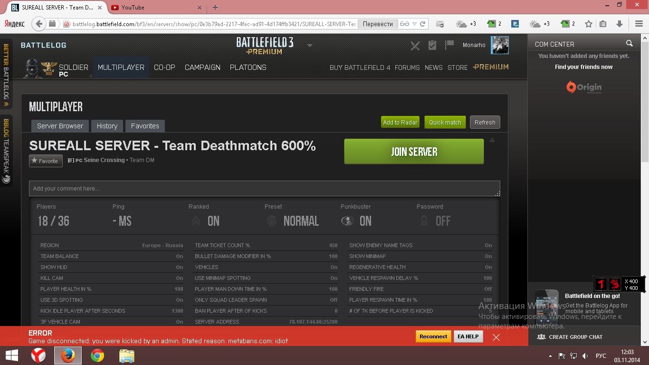Open the Campaign menu
The height and width of the screenshot is (365, 649).
(202, 67)
